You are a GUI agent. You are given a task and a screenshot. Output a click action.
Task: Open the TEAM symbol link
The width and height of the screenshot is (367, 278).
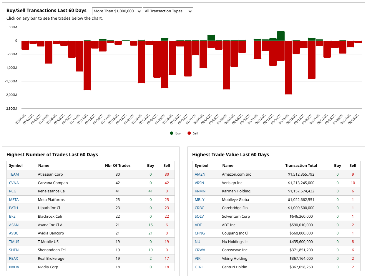(x=14, y=174)
